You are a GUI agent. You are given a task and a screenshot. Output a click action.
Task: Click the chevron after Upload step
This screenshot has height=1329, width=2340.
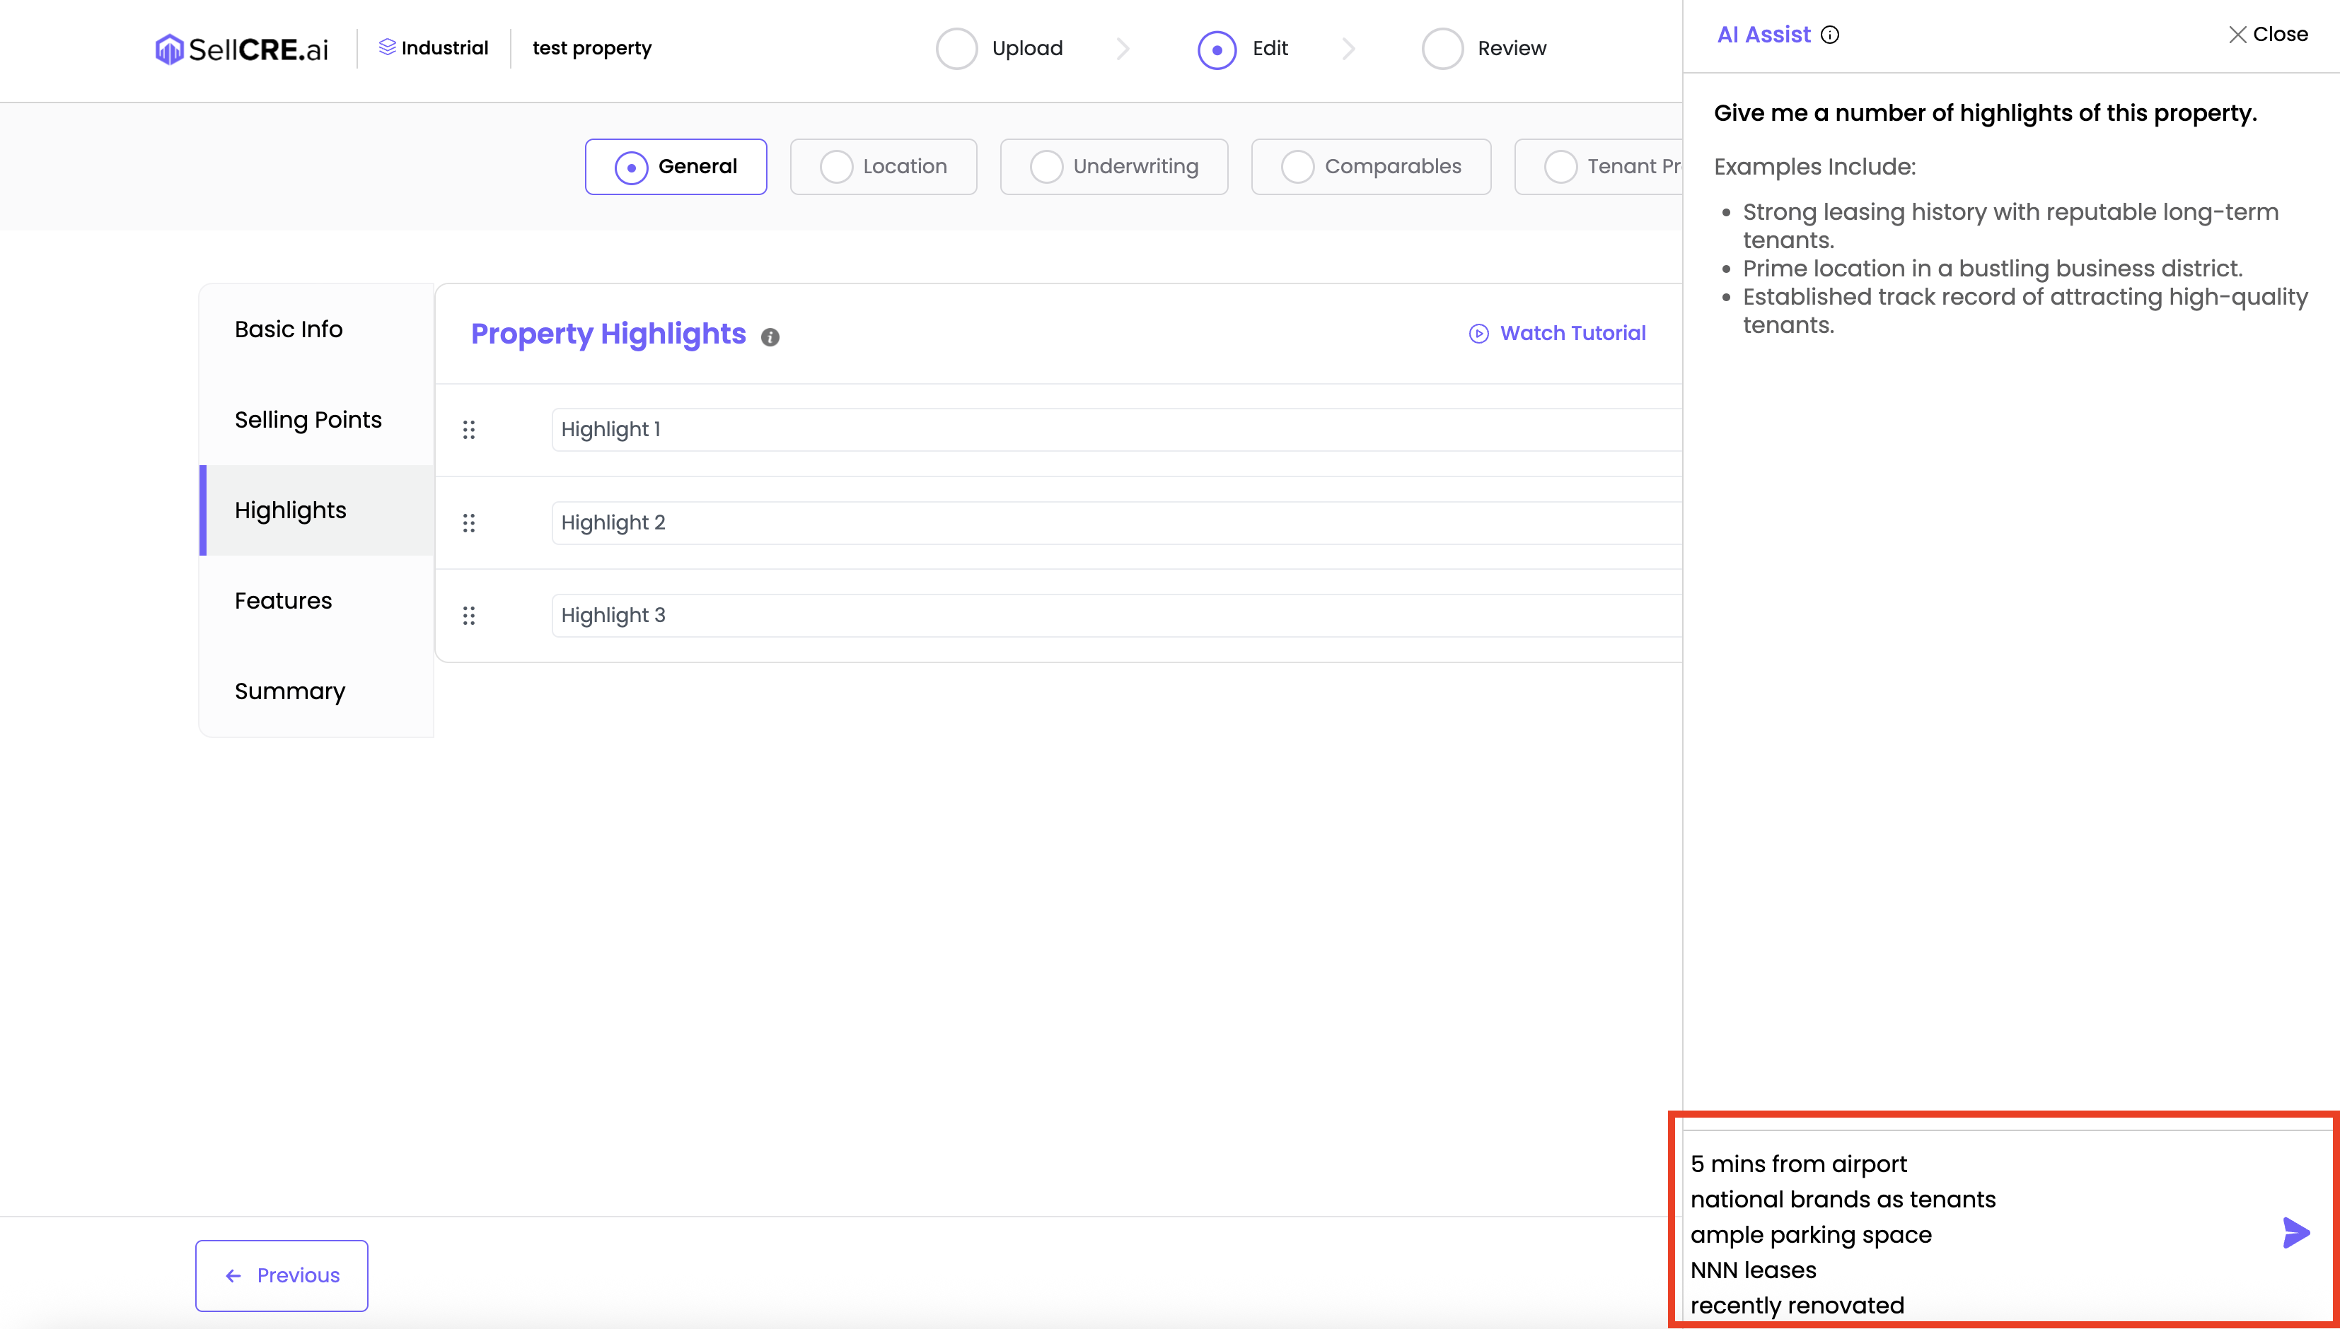1123,48
